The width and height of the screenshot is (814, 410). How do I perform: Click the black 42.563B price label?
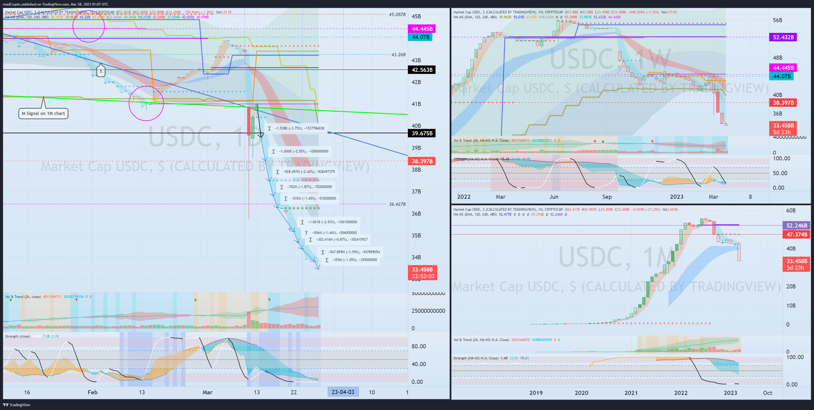coord(422,70)
